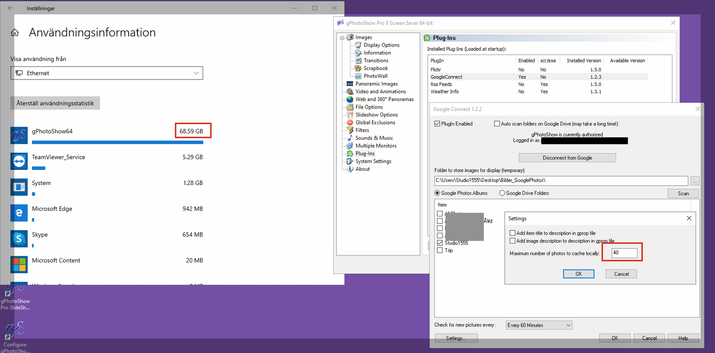Click Återställ användningsstatistik button
The image size is (715, 353).
(x=55, y=103)
